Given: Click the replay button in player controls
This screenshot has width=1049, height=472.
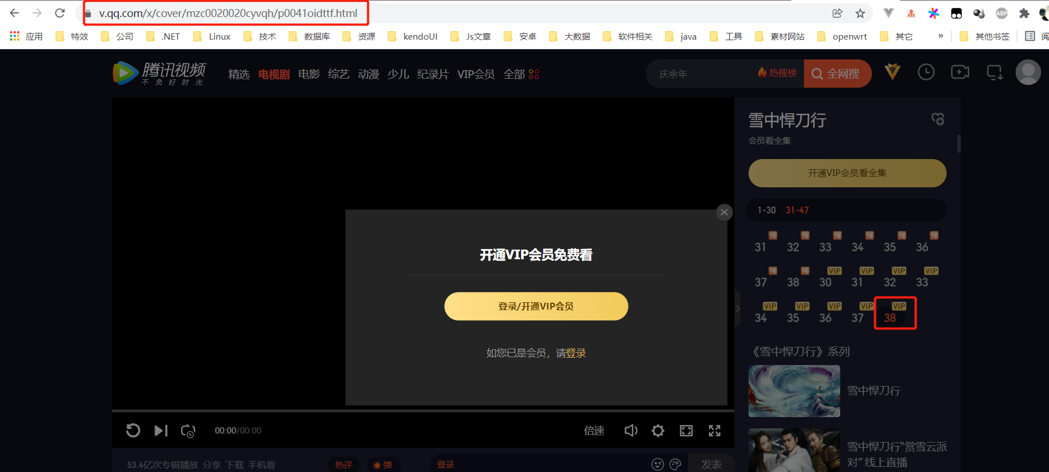Looking at the screenshot, I should click(133, 431).
